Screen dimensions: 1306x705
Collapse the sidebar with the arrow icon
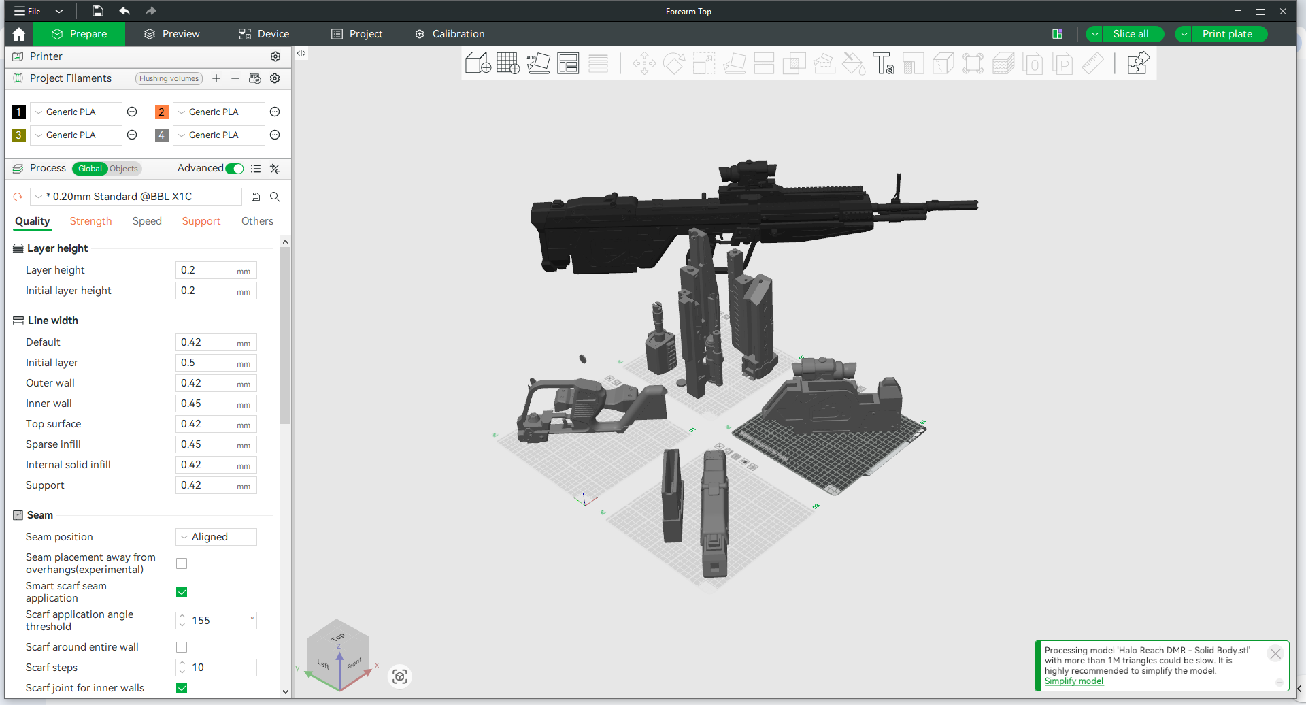pos(301,53)
